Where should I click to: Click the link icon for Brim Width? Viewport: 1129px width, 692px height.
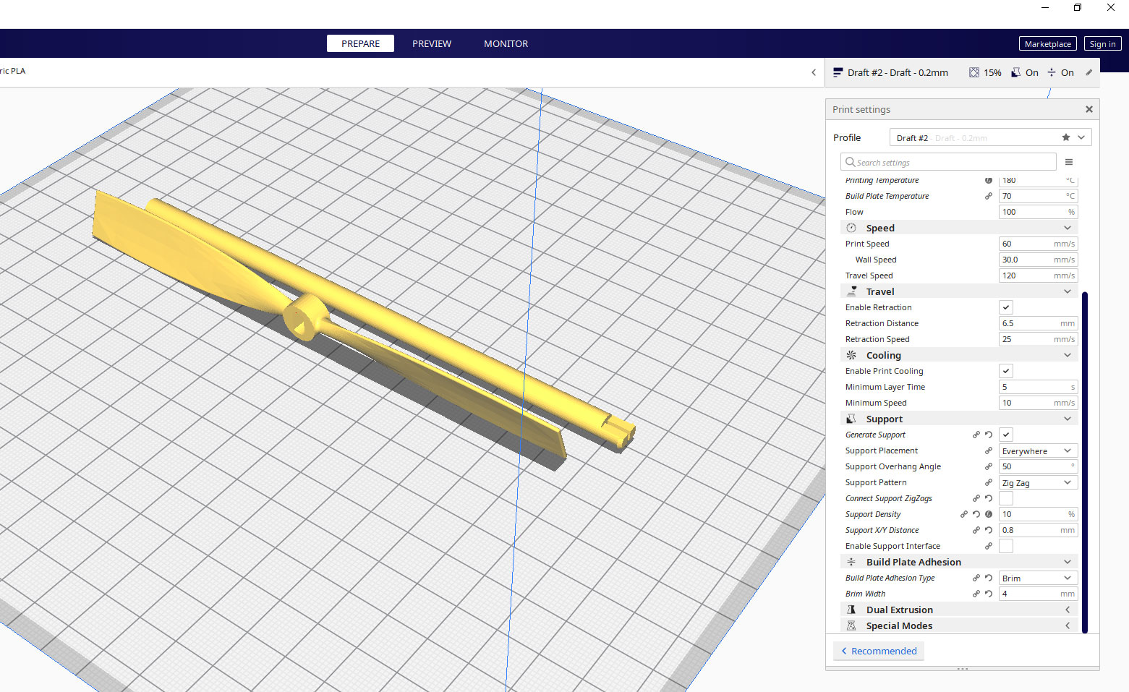976,594
